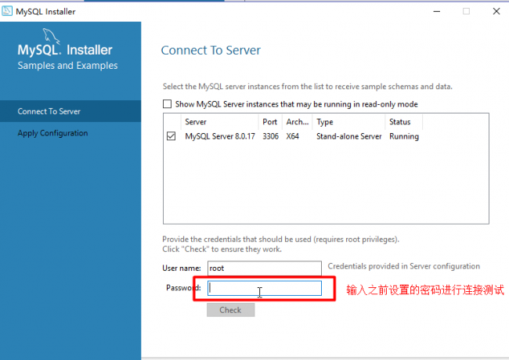This screenshot has width=509, height=360.
Task: Click the MySQL dolphin logo in sidebar
Action: click(x=51, y=36)
